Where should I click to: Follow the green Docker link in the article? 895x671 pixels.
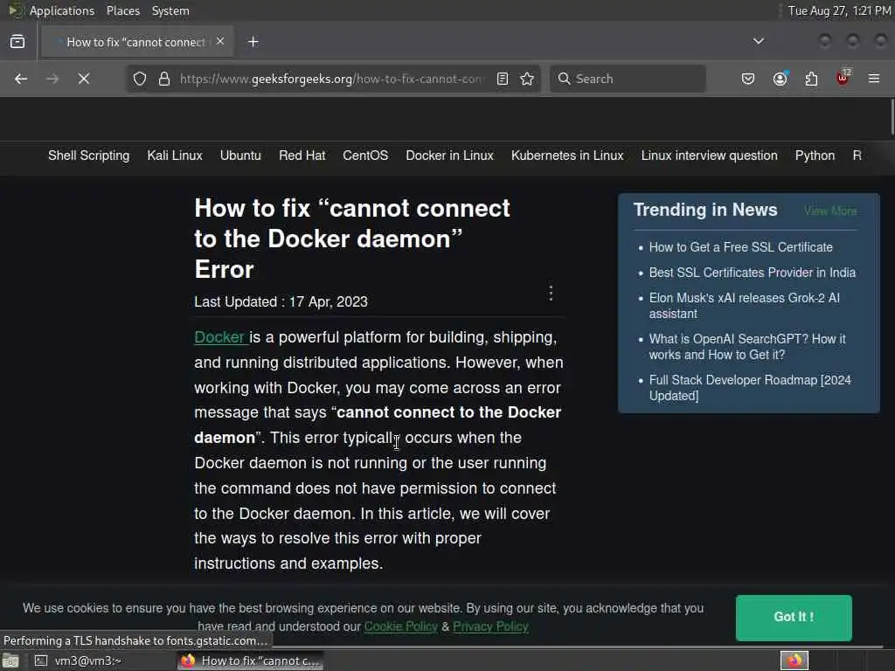(219, 337)
